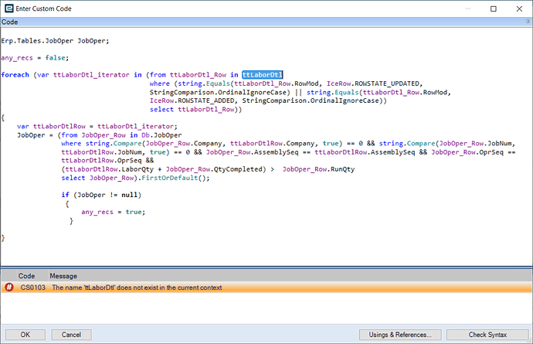Close the Enter Custom Code window
533x344 pixels.
[519, 9]
